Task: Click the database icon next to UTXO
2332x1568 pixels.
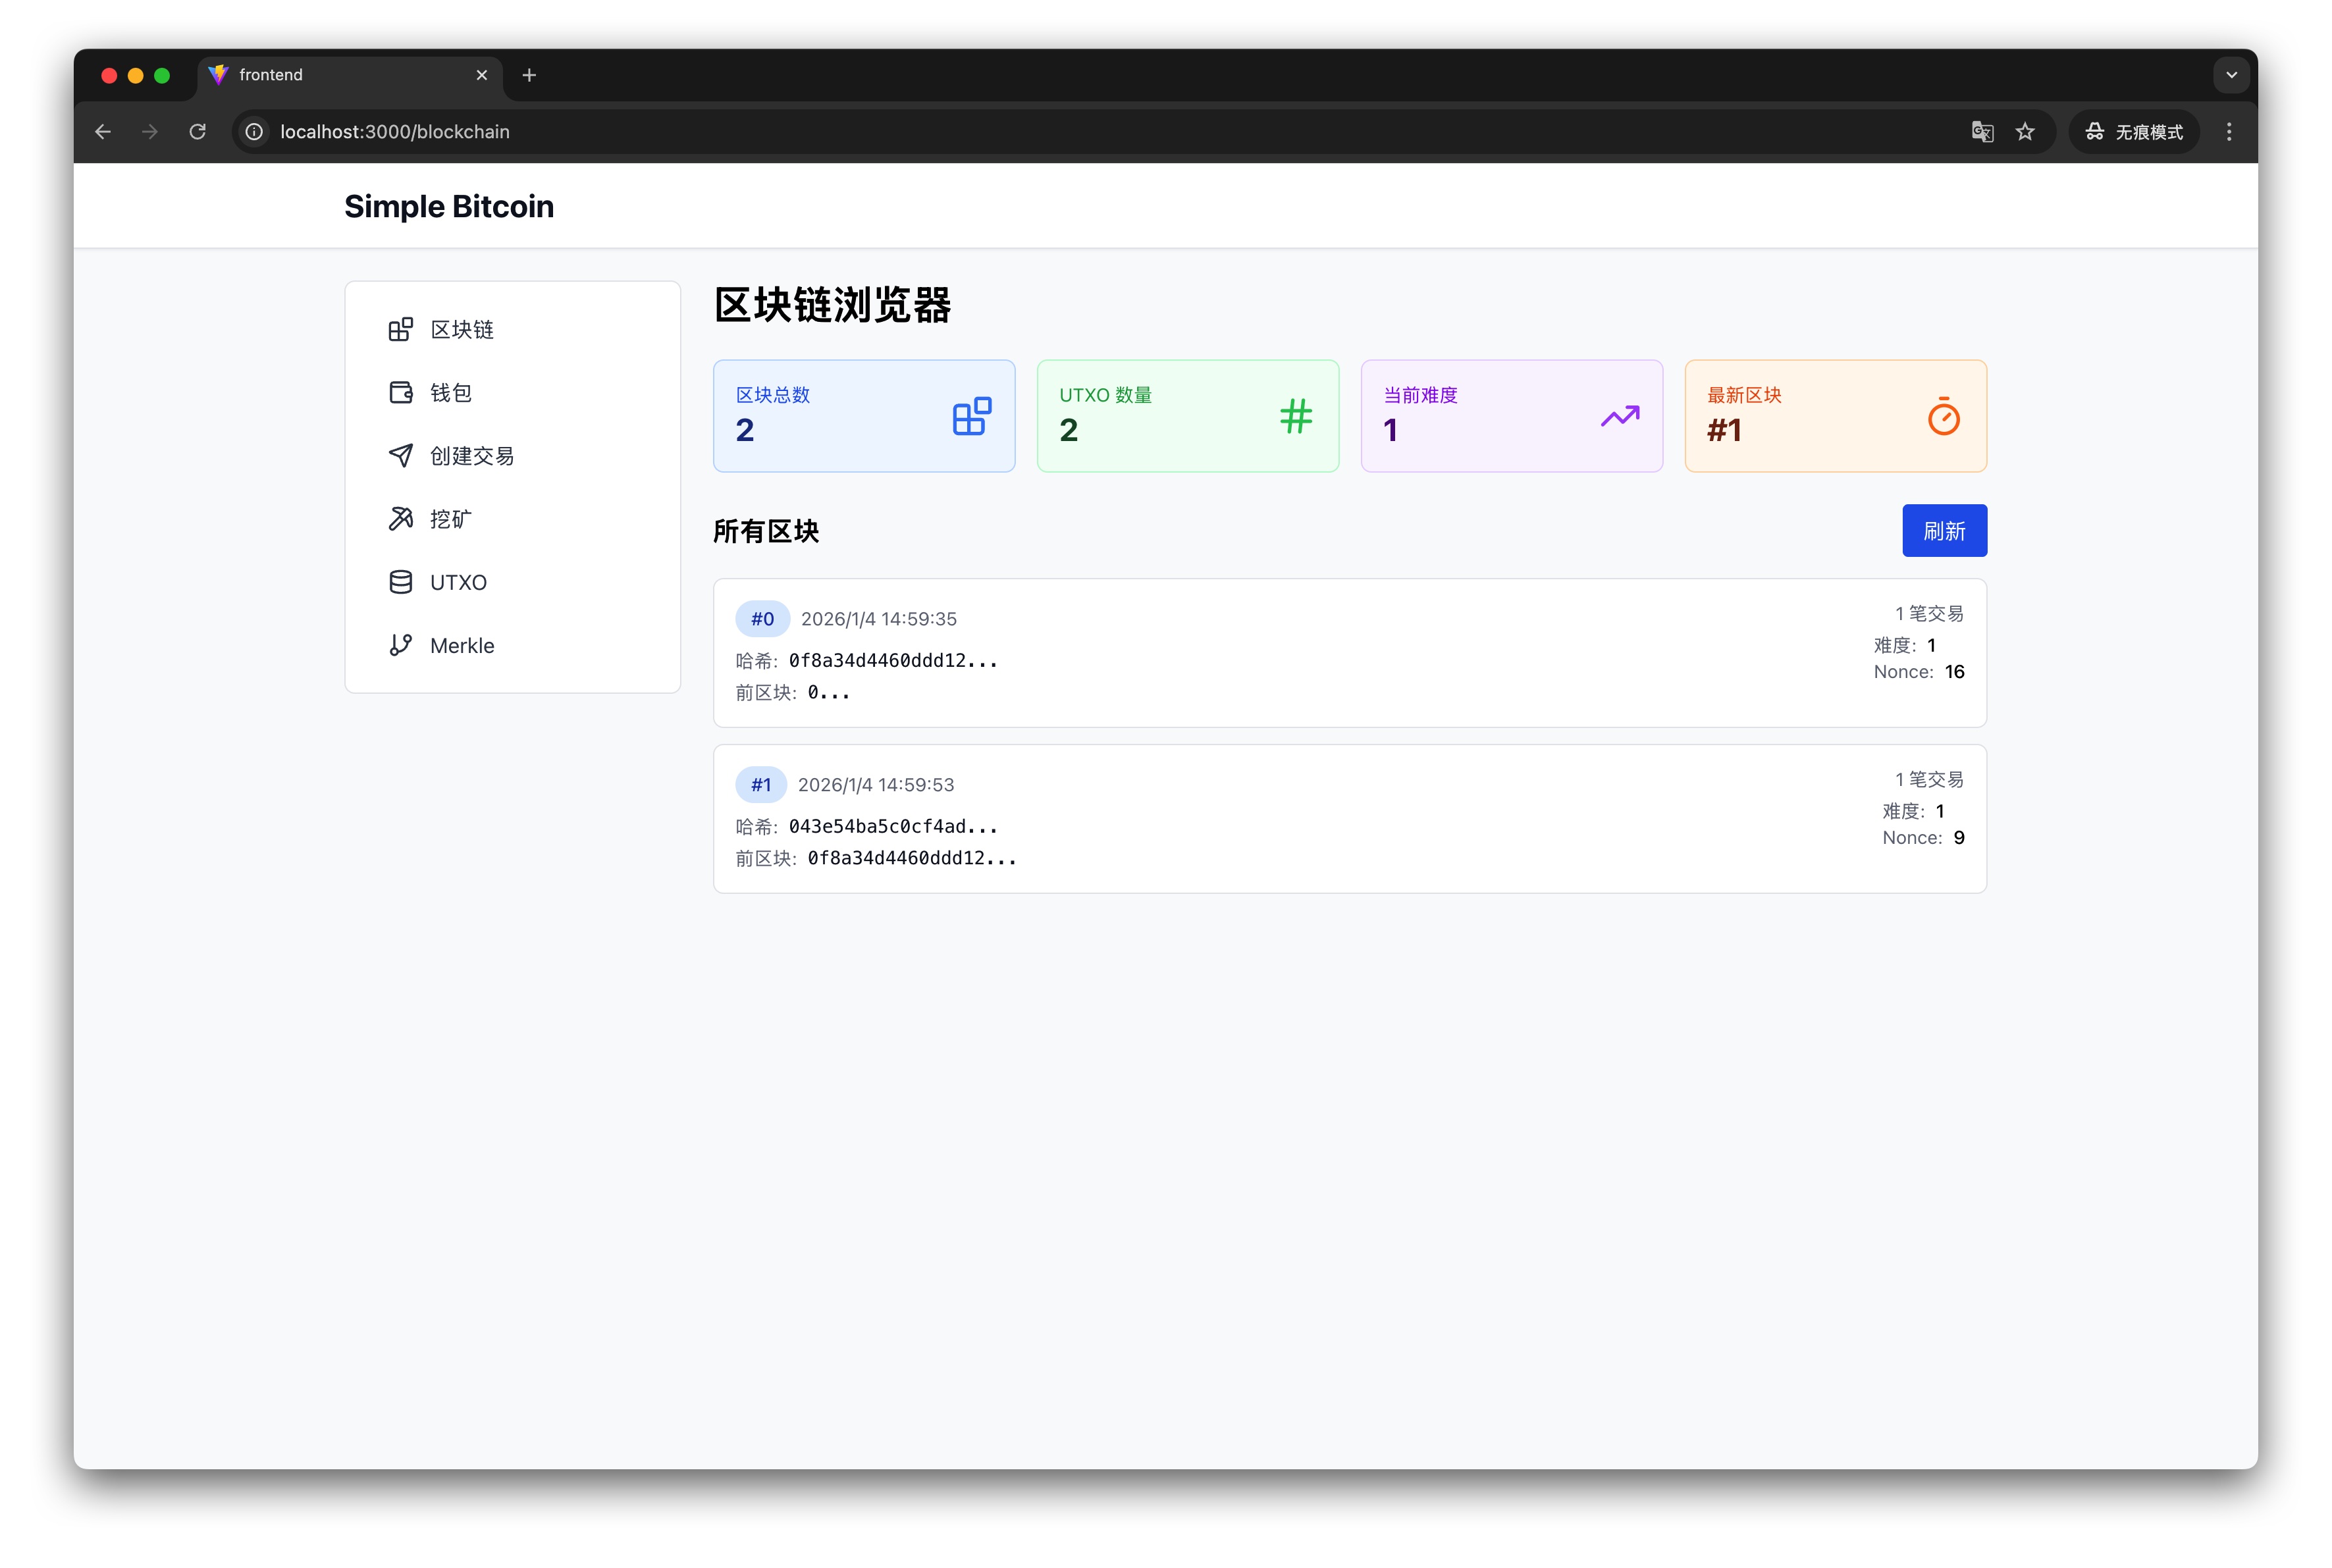Action: pyautogui.click(x=400, y=582)
